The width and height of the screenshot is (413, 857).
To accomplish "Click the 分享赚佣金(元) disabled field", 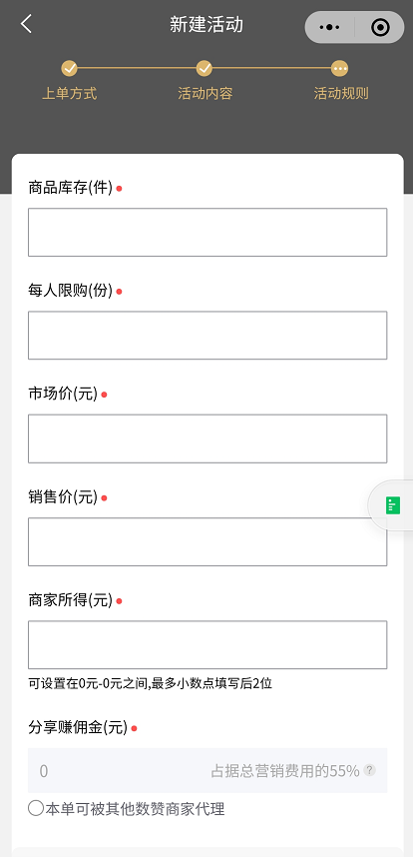I will 207,771.
